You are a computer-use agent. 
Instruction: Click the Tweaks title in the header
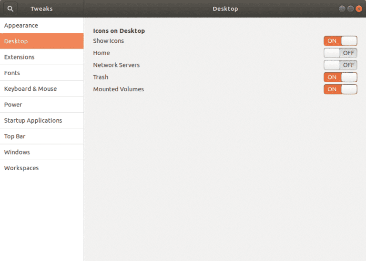pyautogui.click(x=41, y=9)
